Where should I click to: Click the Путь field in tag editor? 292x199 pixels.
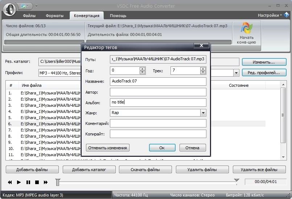click(158, 59)
